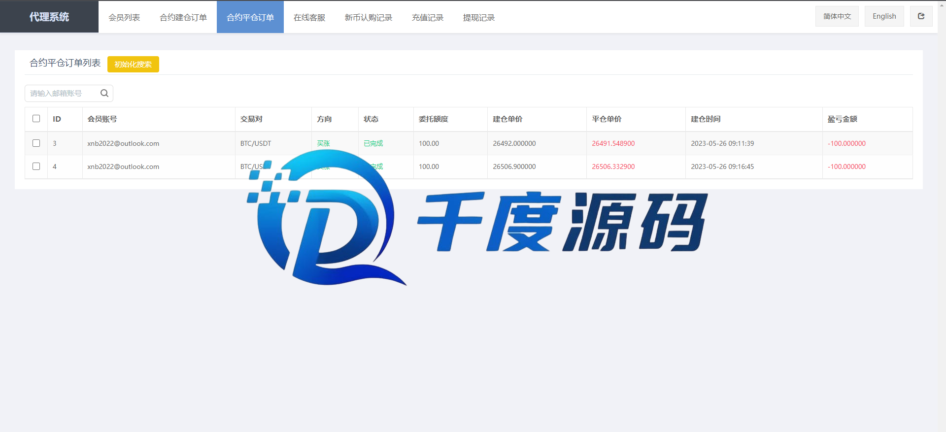The image size is (946, 432).
Task: Click the search magnifier icon
Action: coord(104,93)
